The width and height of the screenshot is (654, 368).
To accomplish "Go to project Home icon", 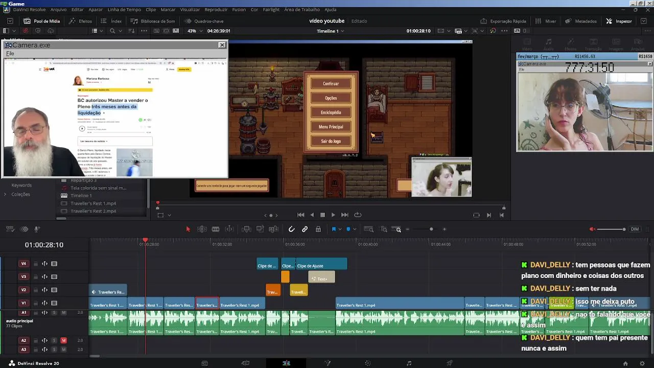I will [x=625, y=363].
